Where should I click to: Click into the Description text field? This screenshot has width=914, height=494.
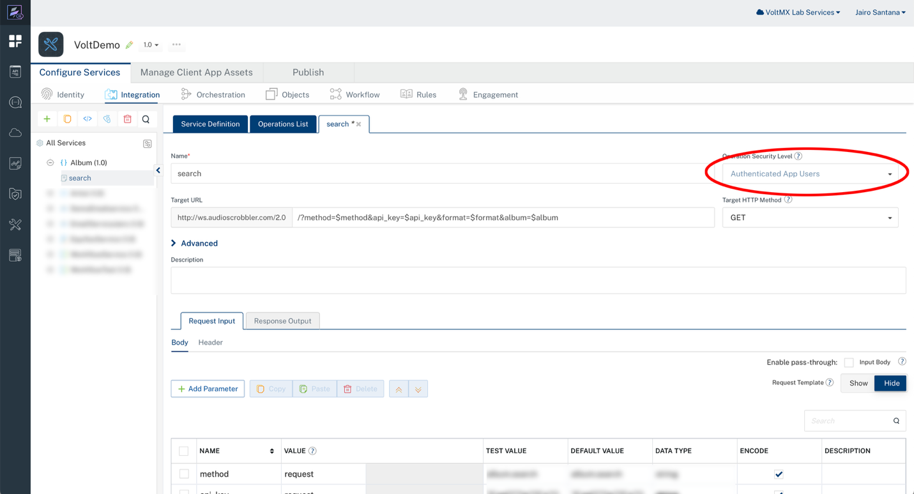click(x=538, y=280)
